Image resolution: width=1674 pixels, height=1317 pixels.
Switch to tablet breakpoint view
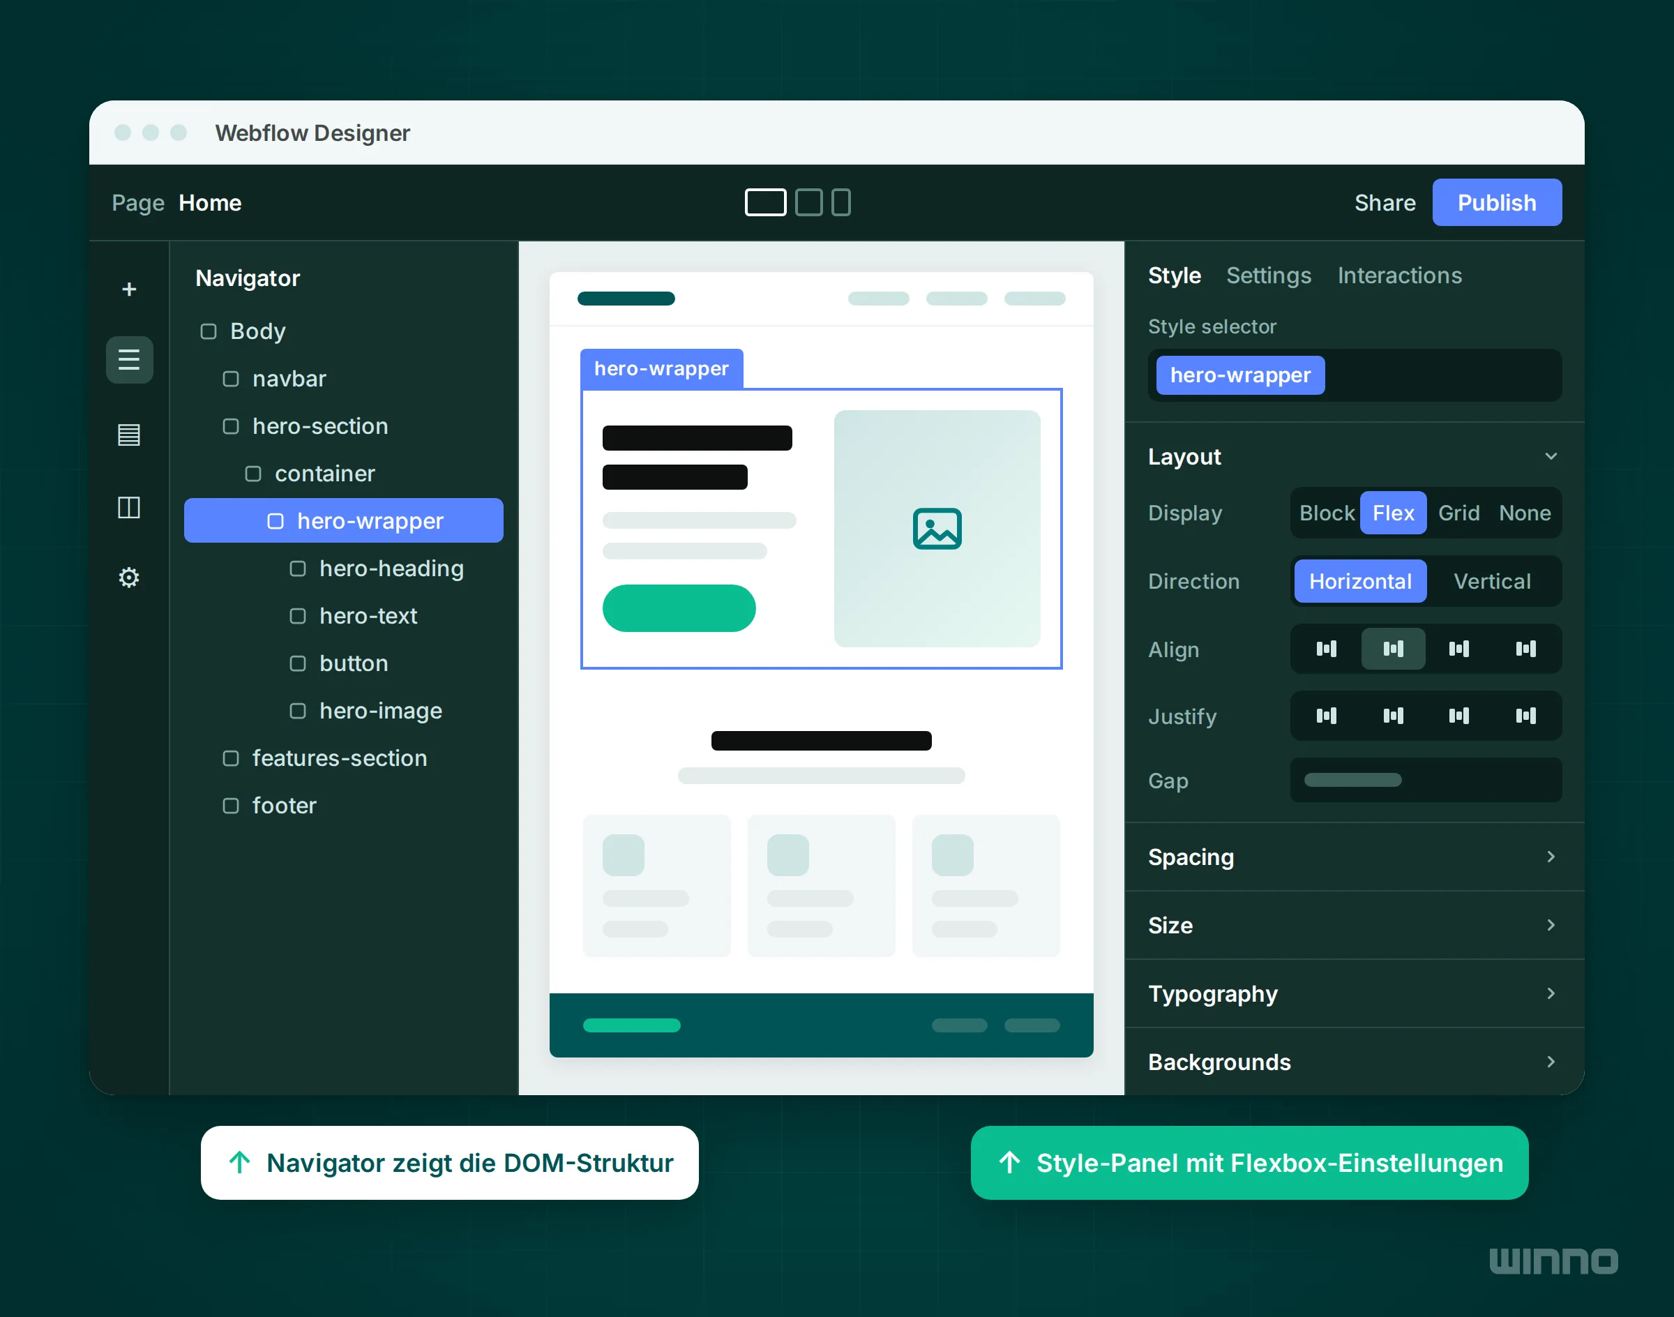(x=808, y=202)
